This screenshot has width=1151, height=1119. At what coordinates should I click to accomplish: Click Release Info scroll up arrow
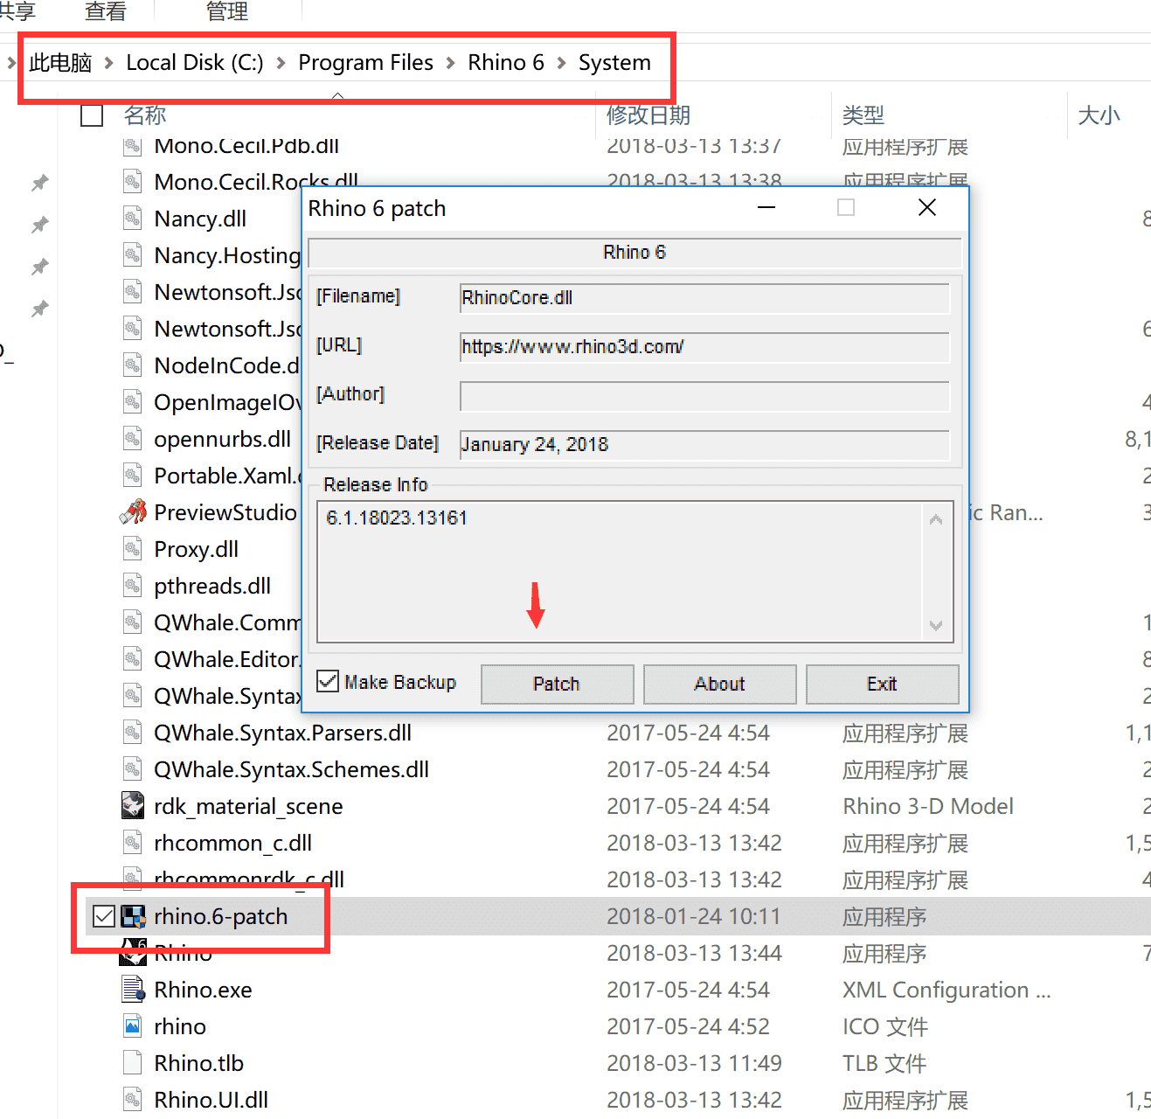[x=936, y=519]
